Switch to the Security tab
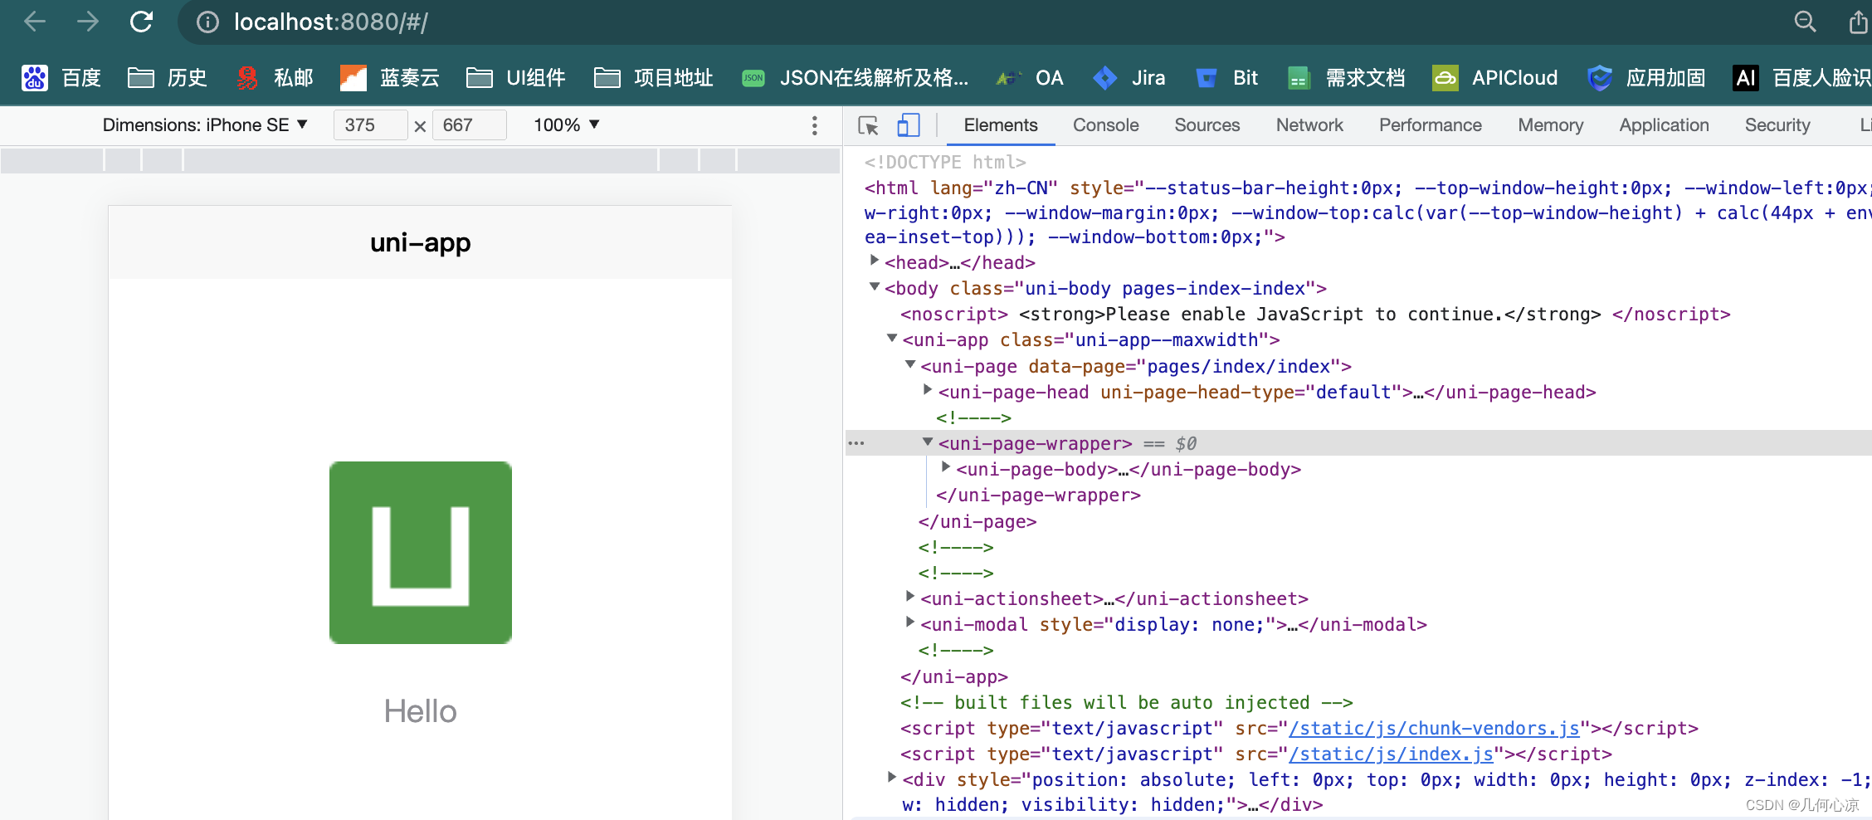The image size is (1872, 820). 1777,125
